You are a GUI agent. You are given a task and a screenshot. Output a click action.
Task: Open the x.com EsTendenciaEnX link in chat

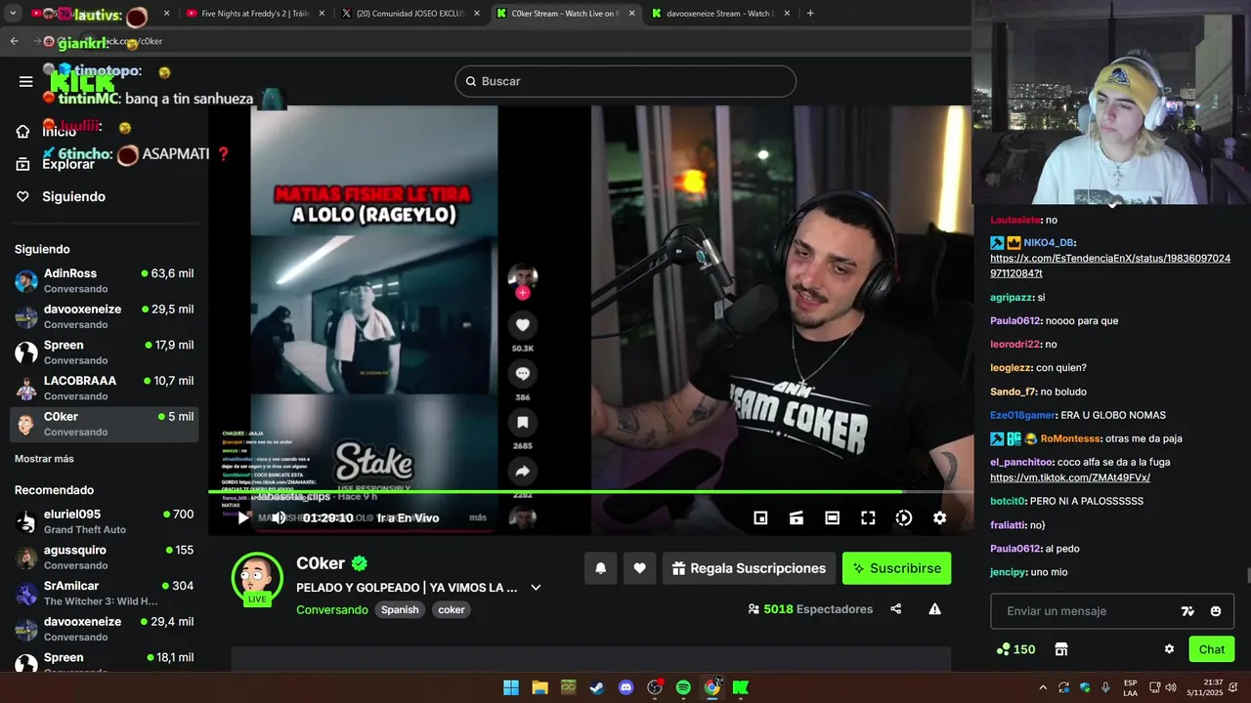click(x=1110, y=266)
